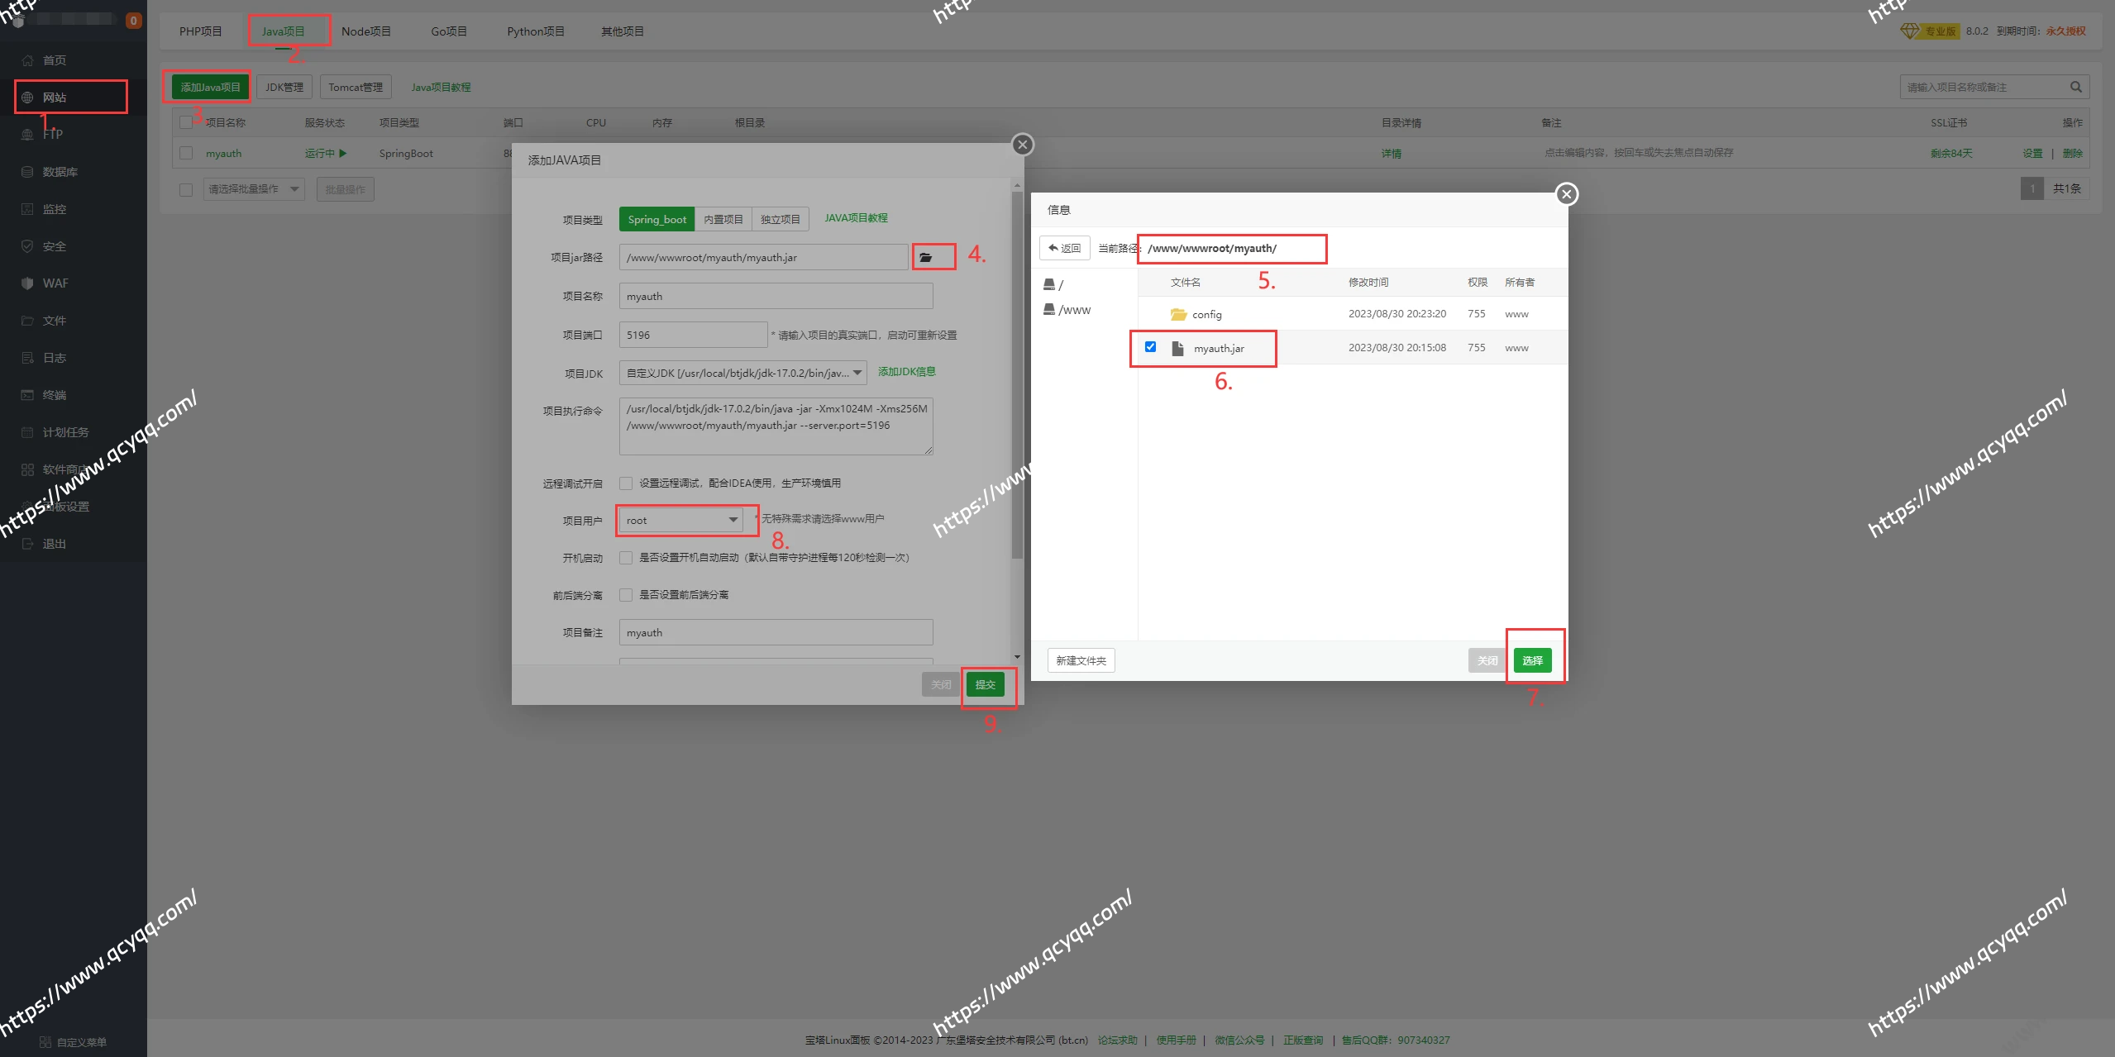Open the 项目用户 root dropdown

pyautogui.click(x=680, y=520)
